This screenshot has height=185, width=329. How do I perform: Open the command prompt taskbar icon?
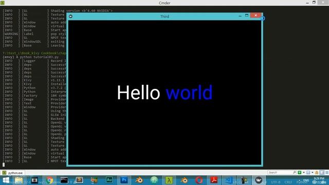(x=64, y=180)
